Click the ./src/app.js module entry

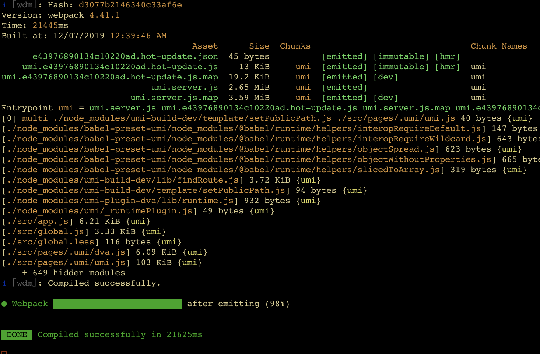[76, 222]
